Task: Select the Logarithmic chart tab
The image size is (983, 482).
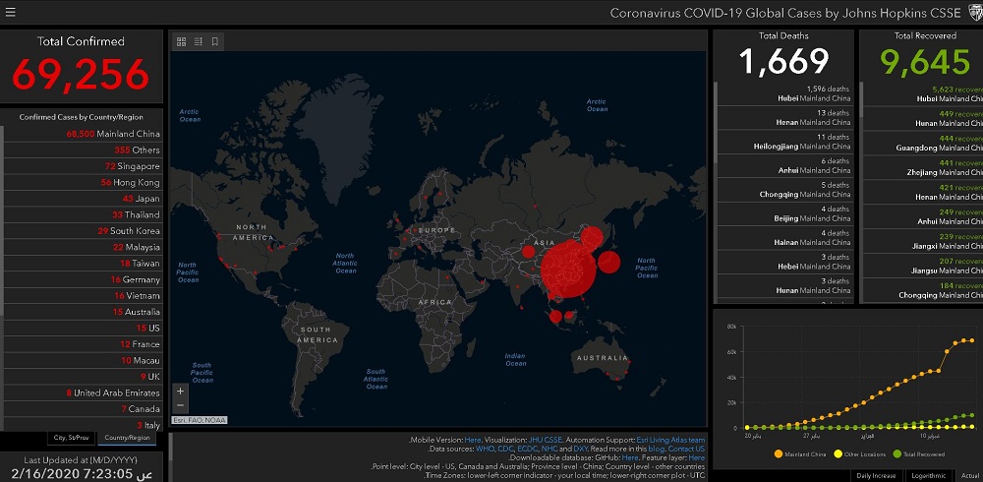Action: tap(929, 475)
